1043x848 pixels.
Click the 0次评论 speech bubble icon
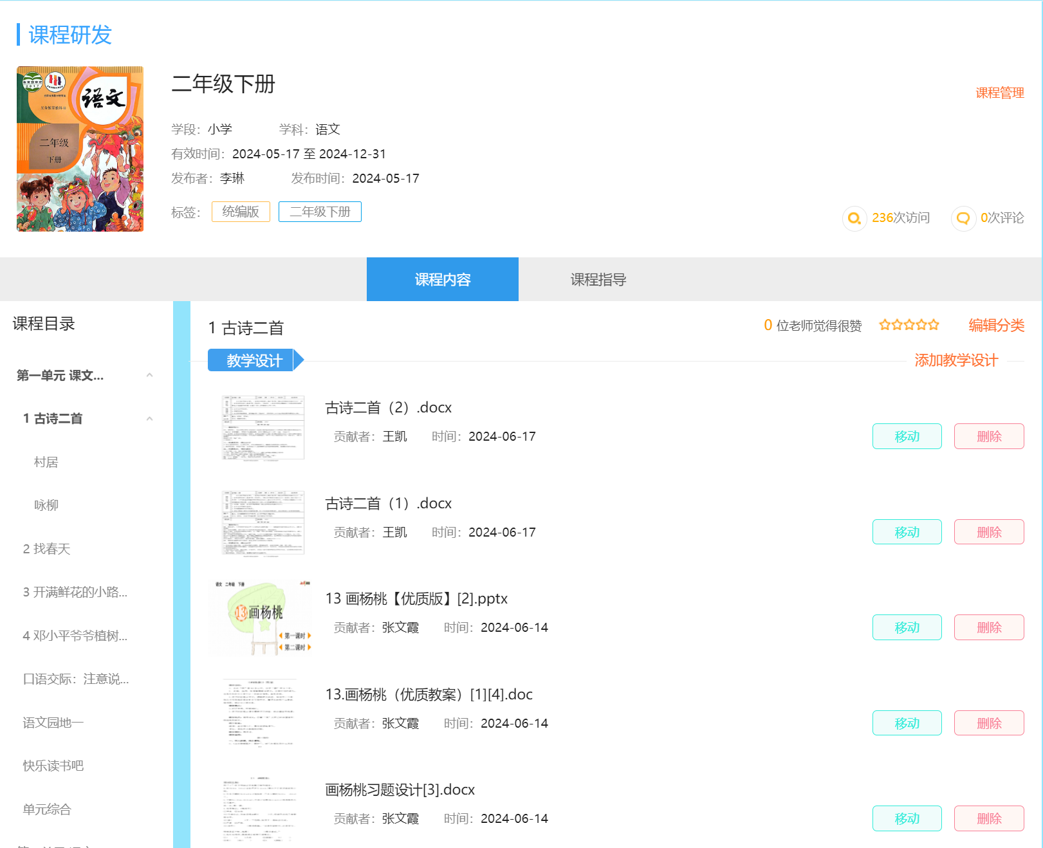pyautogui.click(x=963, y=218)
